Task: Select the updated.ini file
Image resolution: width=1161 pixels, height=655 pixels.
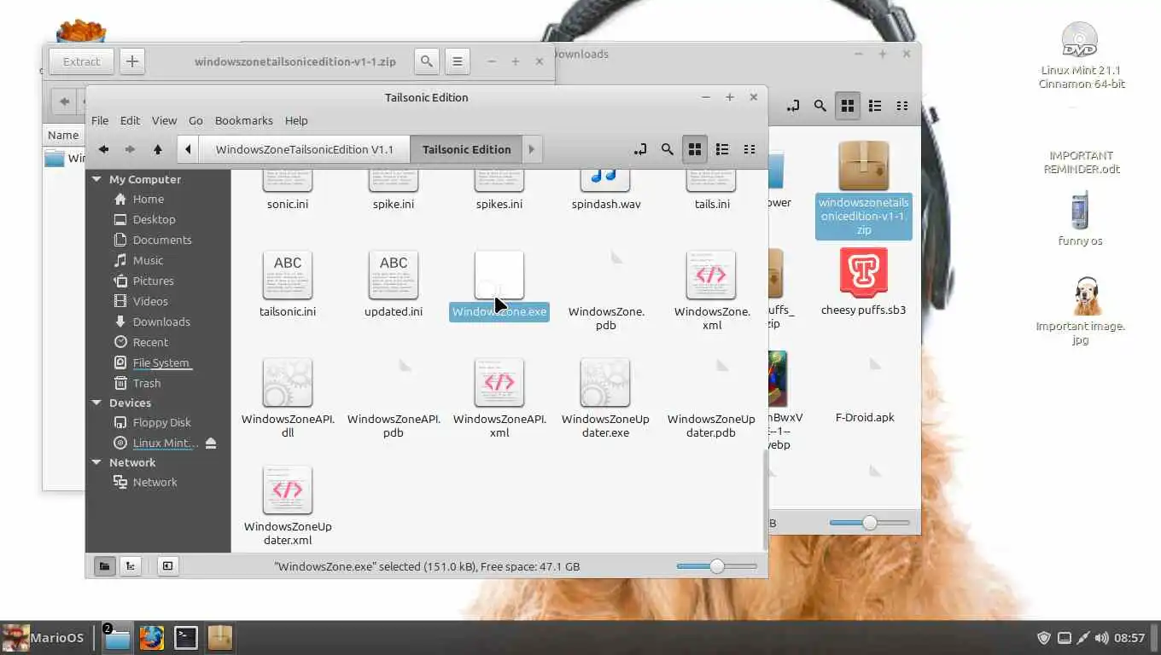Action: (x=394, y=285)
